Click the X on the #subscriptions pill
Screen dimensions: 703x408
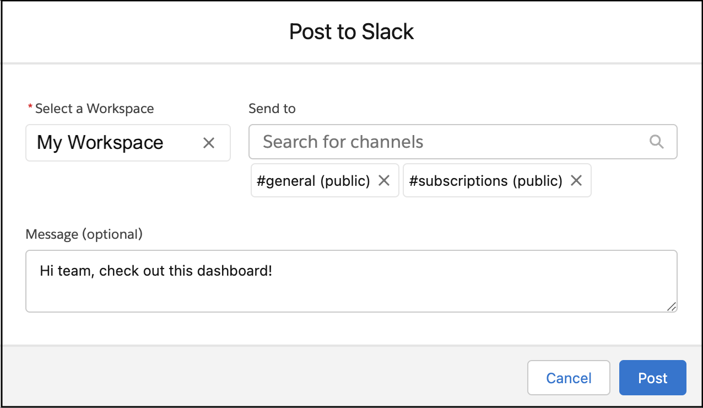(576, 180)
